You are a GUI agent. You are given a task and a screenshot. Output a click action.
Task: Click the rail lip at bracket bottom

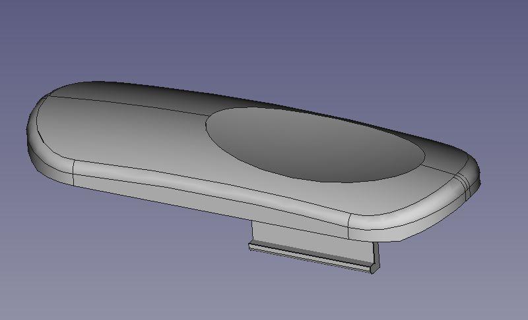310,257
